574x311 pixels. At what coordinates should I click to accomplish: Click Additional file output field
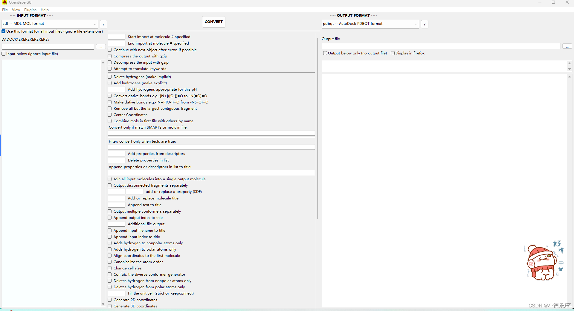[117, 224]
